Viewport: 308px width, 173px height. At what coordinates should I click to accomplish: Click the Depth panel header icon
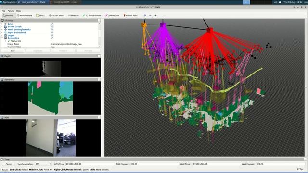coord(2,56)
